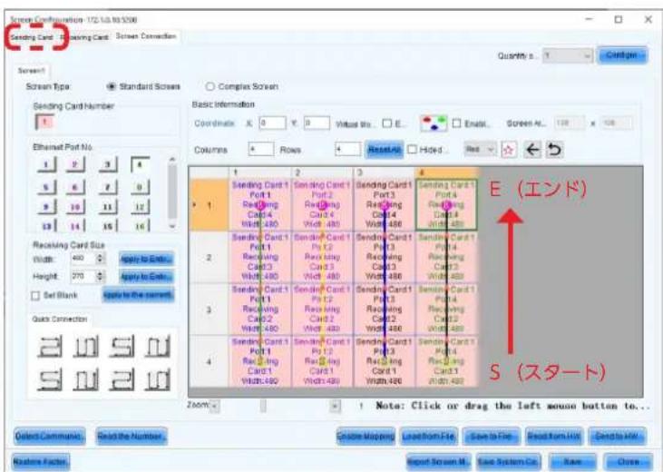663x472 pixels.
Task: Select third Quick Connection pattern in top row
Action: (122, 347)
